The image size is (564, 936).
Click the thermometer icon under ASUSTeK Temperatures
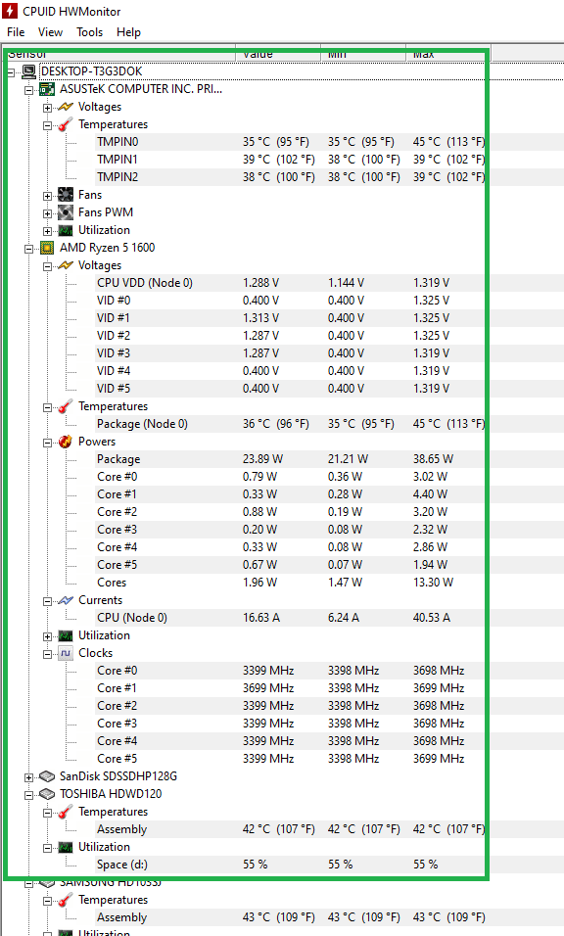point(66,124)
